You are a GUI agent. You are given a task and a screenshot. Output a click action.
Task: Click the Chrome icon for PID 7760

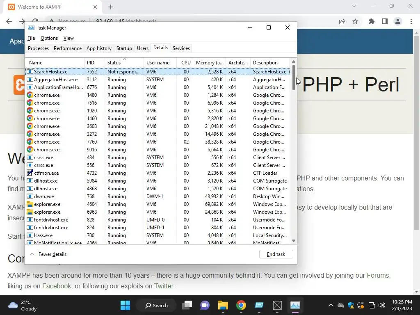[x=30, y=142]
